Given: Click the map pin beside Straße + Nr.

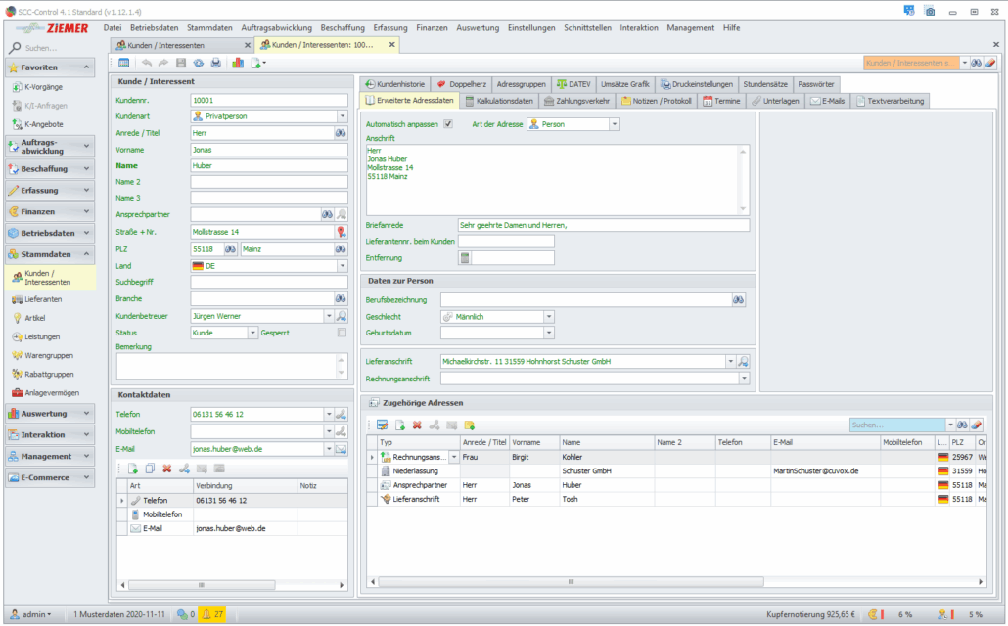Looking at the screenshot, I should (342, 232).
